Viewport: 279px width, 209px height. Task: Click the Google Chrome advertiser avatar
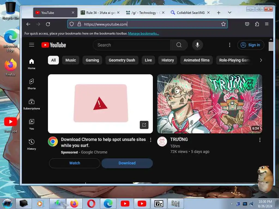53,142
